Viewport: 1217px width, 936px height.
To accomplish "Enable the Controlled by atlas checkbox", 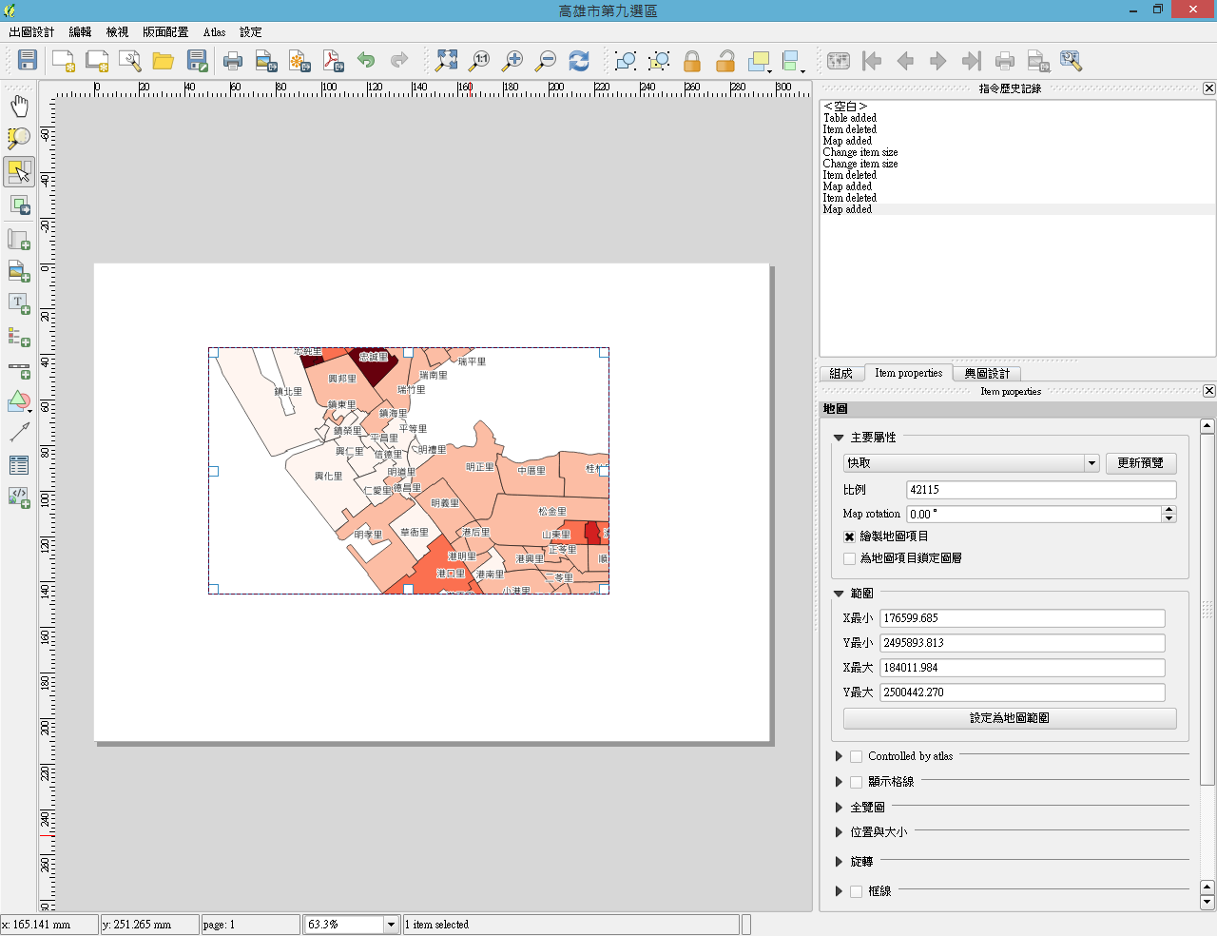I will tap(857, 756).
